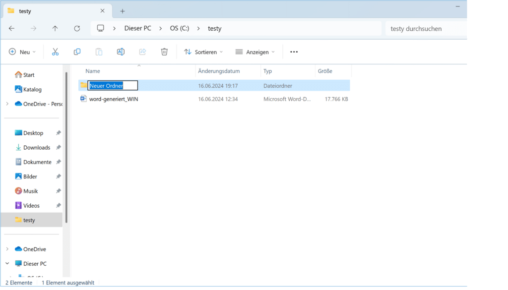508x290 pixels.
Task: Refresh the current folder view
Action: click(77, 28)
